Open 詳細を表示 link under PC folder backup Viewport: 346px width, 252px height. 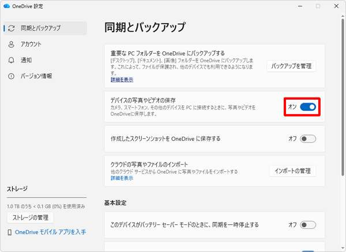click(122, 80)
